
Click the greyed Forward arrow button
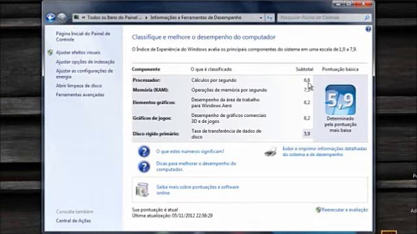click(x=62, y=18)
